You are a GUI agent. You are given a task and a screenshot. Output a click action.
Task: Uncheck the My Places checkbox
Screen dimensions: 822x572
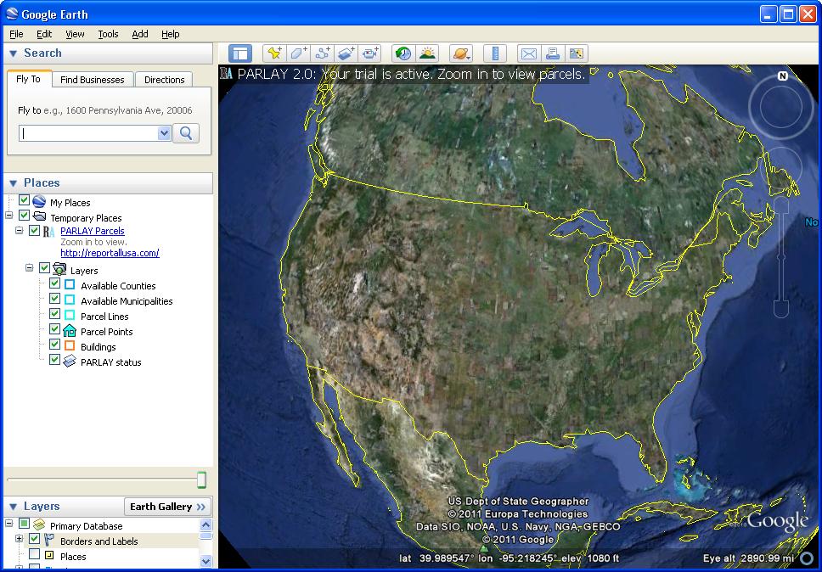(x=24, y=200)
